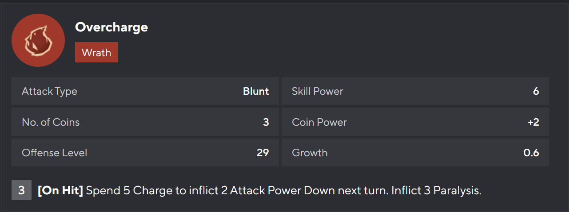The height and width of the screenshot is (212, 569).
Task: Select the No. of Coins value 3
Action: (266, 122)
